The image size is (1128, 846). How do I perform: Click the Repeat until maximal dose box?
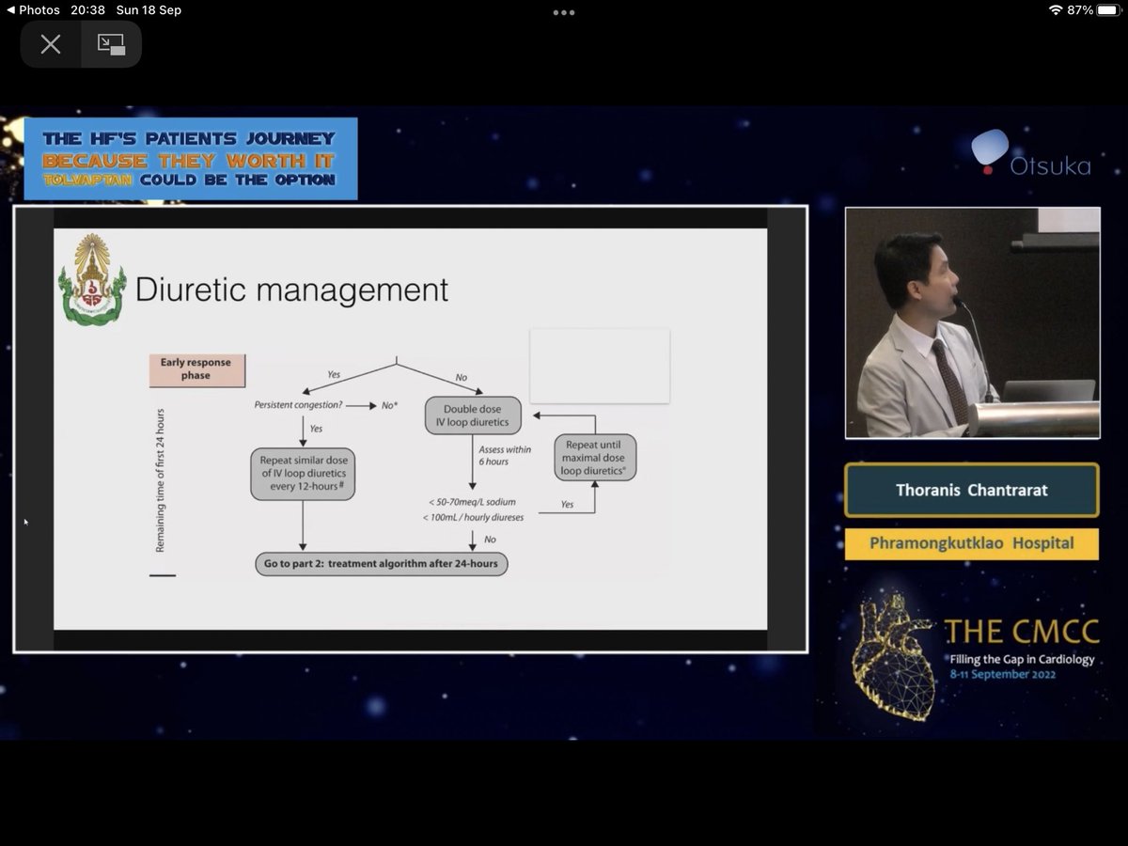[594, 457]
